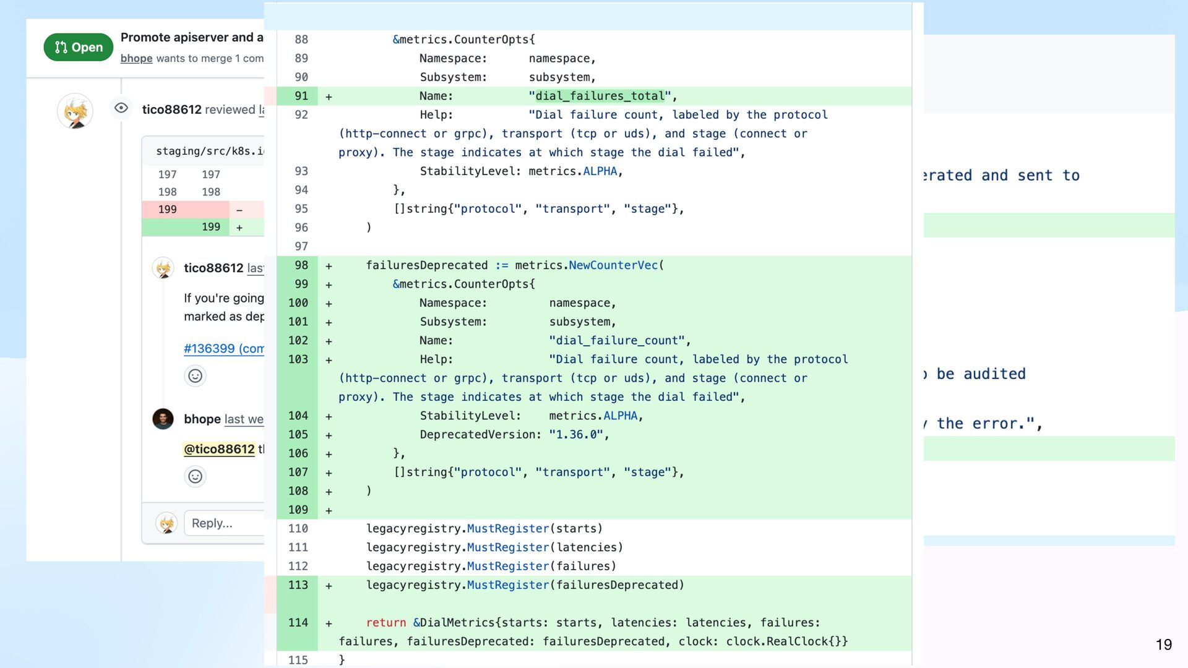Click bhope's round profile photo avatar
The height and width of the screenshot is (668, 1188).
pos(163,419)
